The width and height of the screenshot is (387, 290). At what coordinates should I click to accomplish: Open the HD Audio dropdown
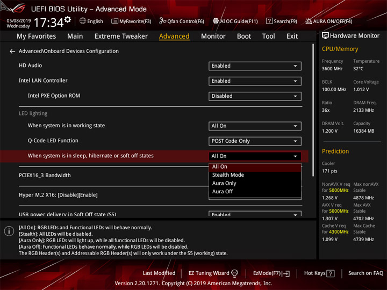click(x=255, y=66)
